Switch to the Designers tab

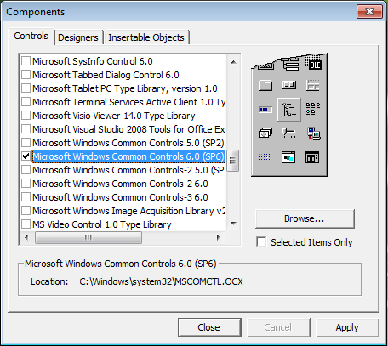pos(78,37)
